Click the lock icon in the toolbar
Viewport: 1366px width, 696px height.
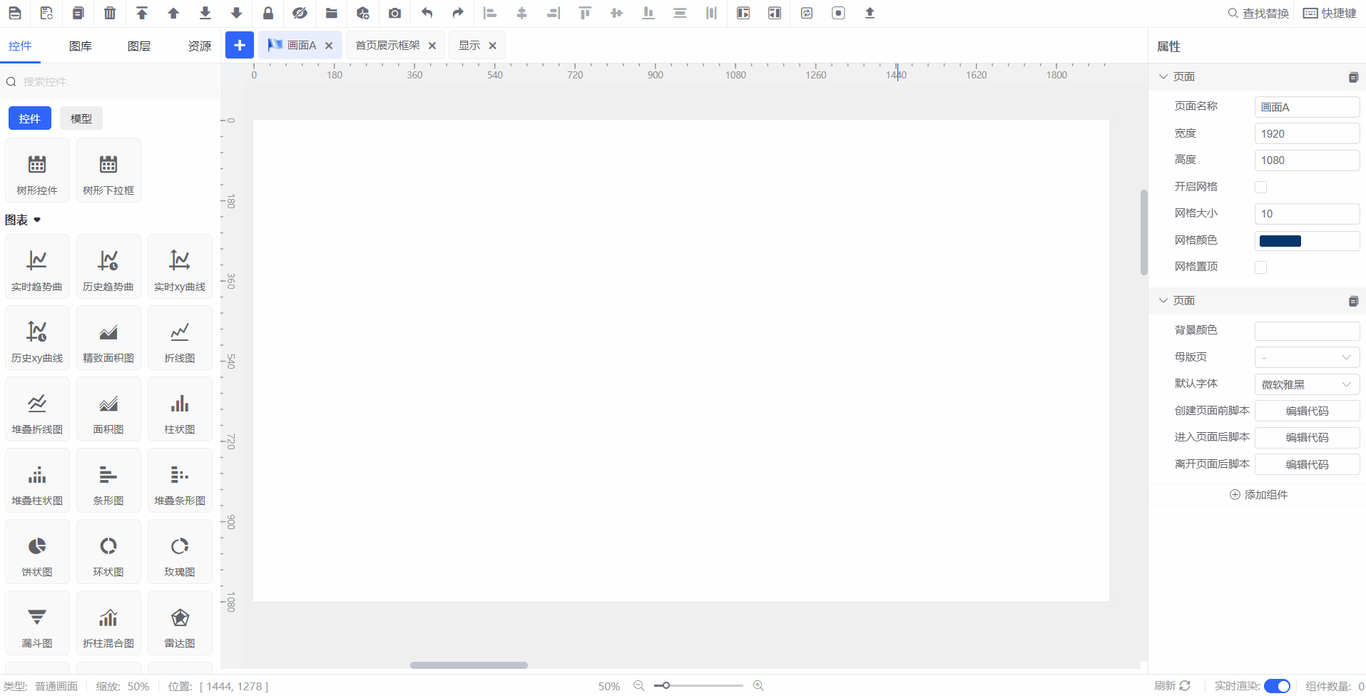pos(268,13)
